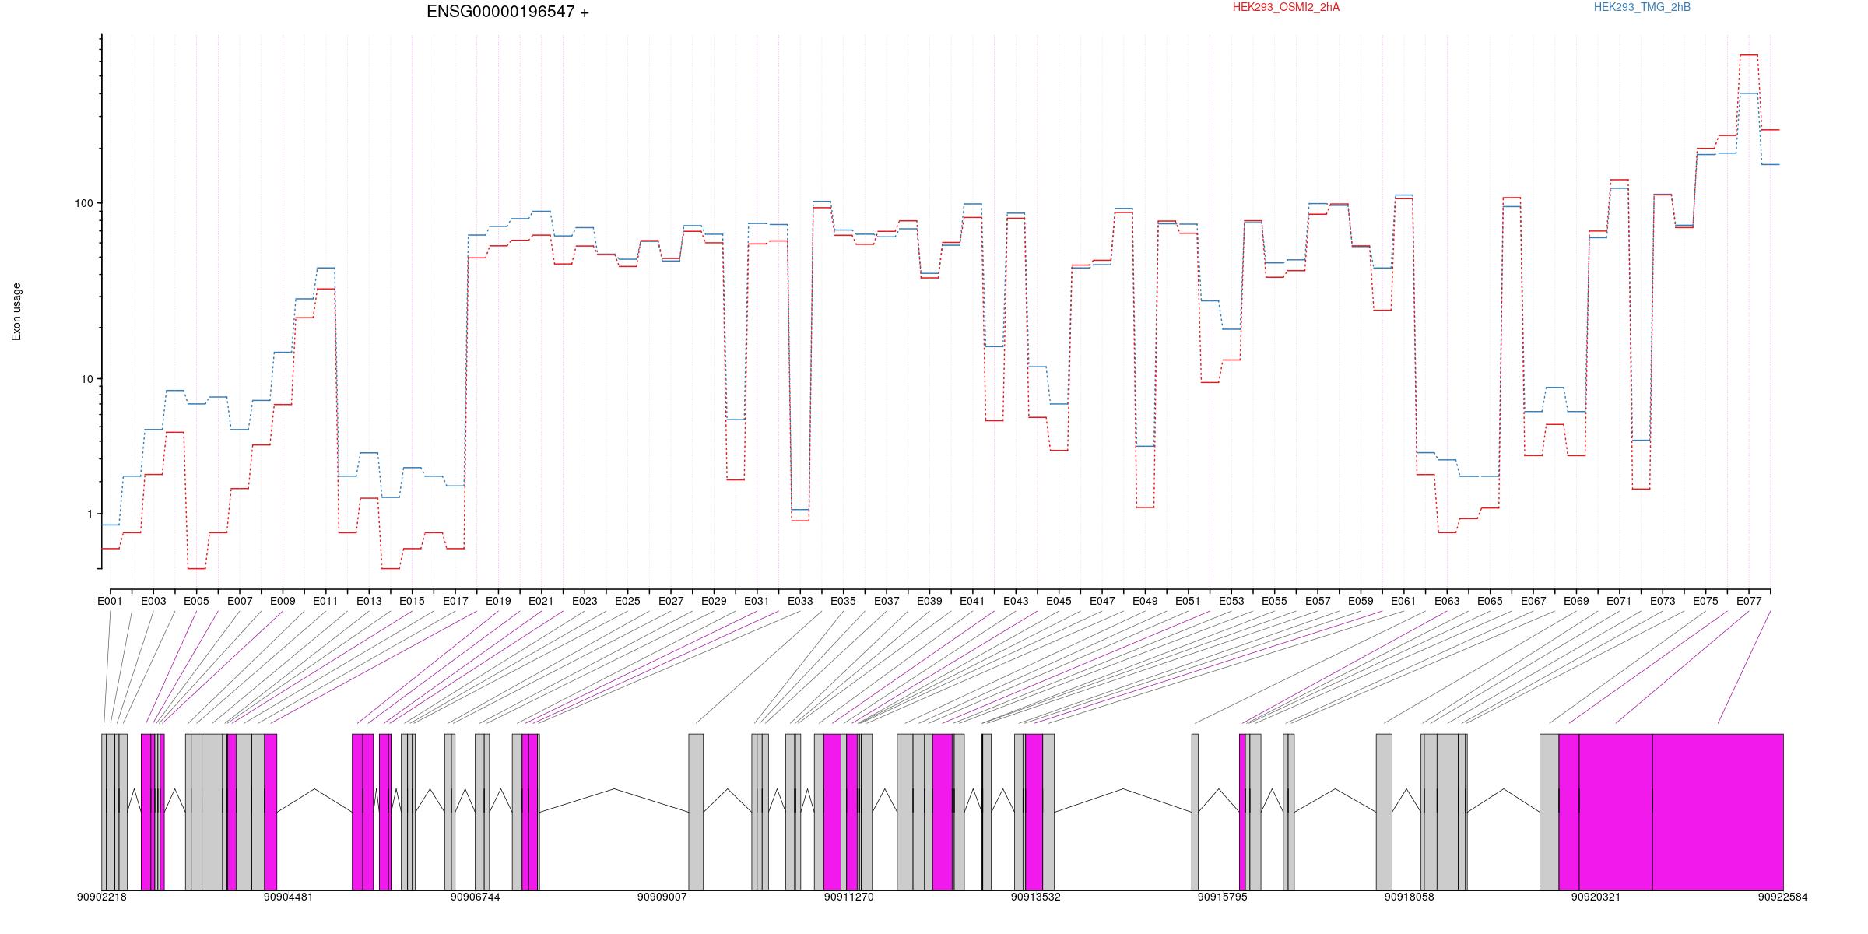Click exon label E021

[541, 601]
